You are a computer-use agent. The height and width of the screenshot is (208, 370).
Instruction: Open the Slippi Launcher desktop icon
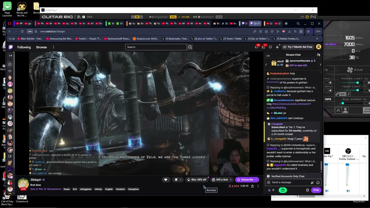pyautogui.click(x=7, y=9)
